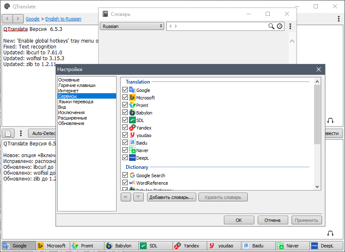345x252 pixels.
Task: Move selected service up with the arrow button
Action: pos(126,197)
